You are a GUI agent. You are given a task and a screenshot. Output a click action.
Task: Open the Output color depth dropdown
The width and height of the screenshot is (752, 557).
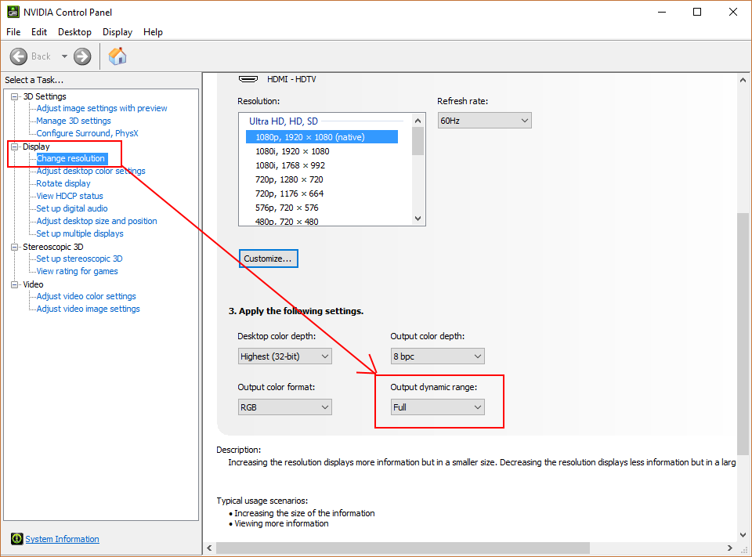tap(437, 356)
